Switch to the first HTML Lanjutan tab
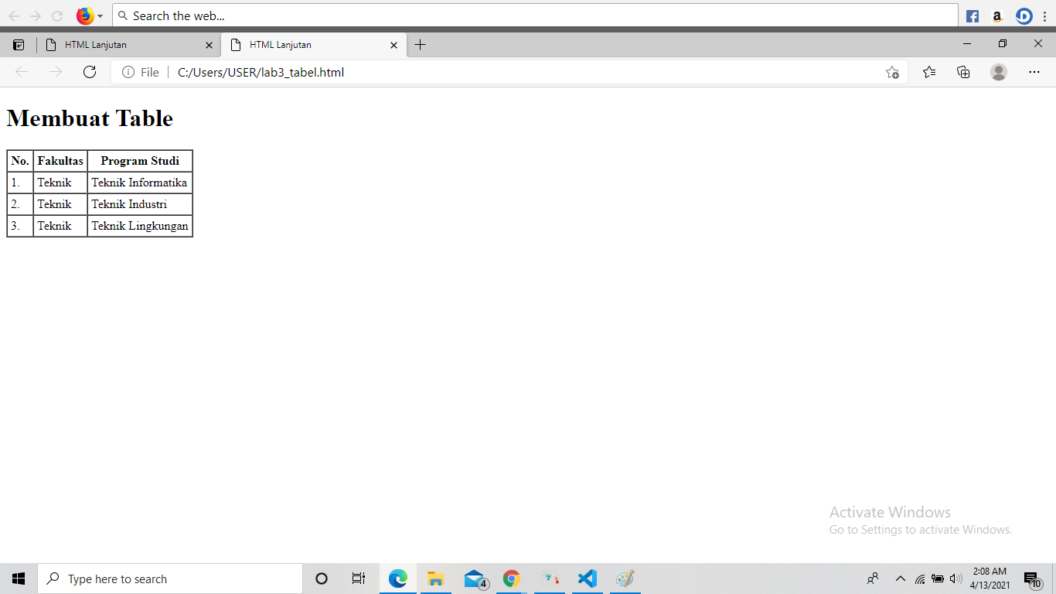This screenshot has height=594, width=1056. click(x=124, y=45)
